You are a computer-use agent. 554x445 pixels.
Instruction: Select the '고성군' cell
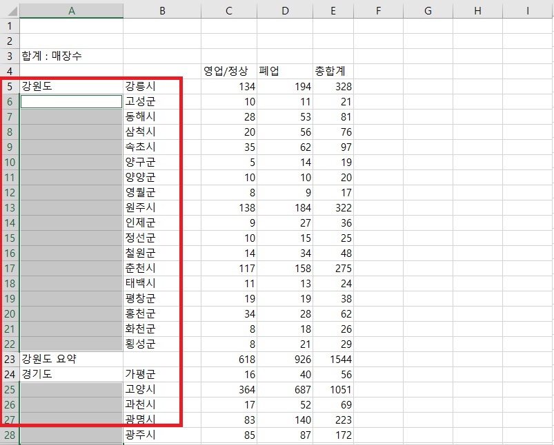(x=162, y=102)
